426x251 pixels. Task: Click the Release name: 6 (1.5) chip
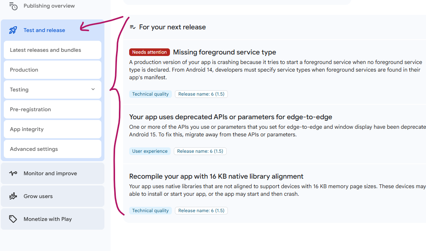[x=201, y=94]
